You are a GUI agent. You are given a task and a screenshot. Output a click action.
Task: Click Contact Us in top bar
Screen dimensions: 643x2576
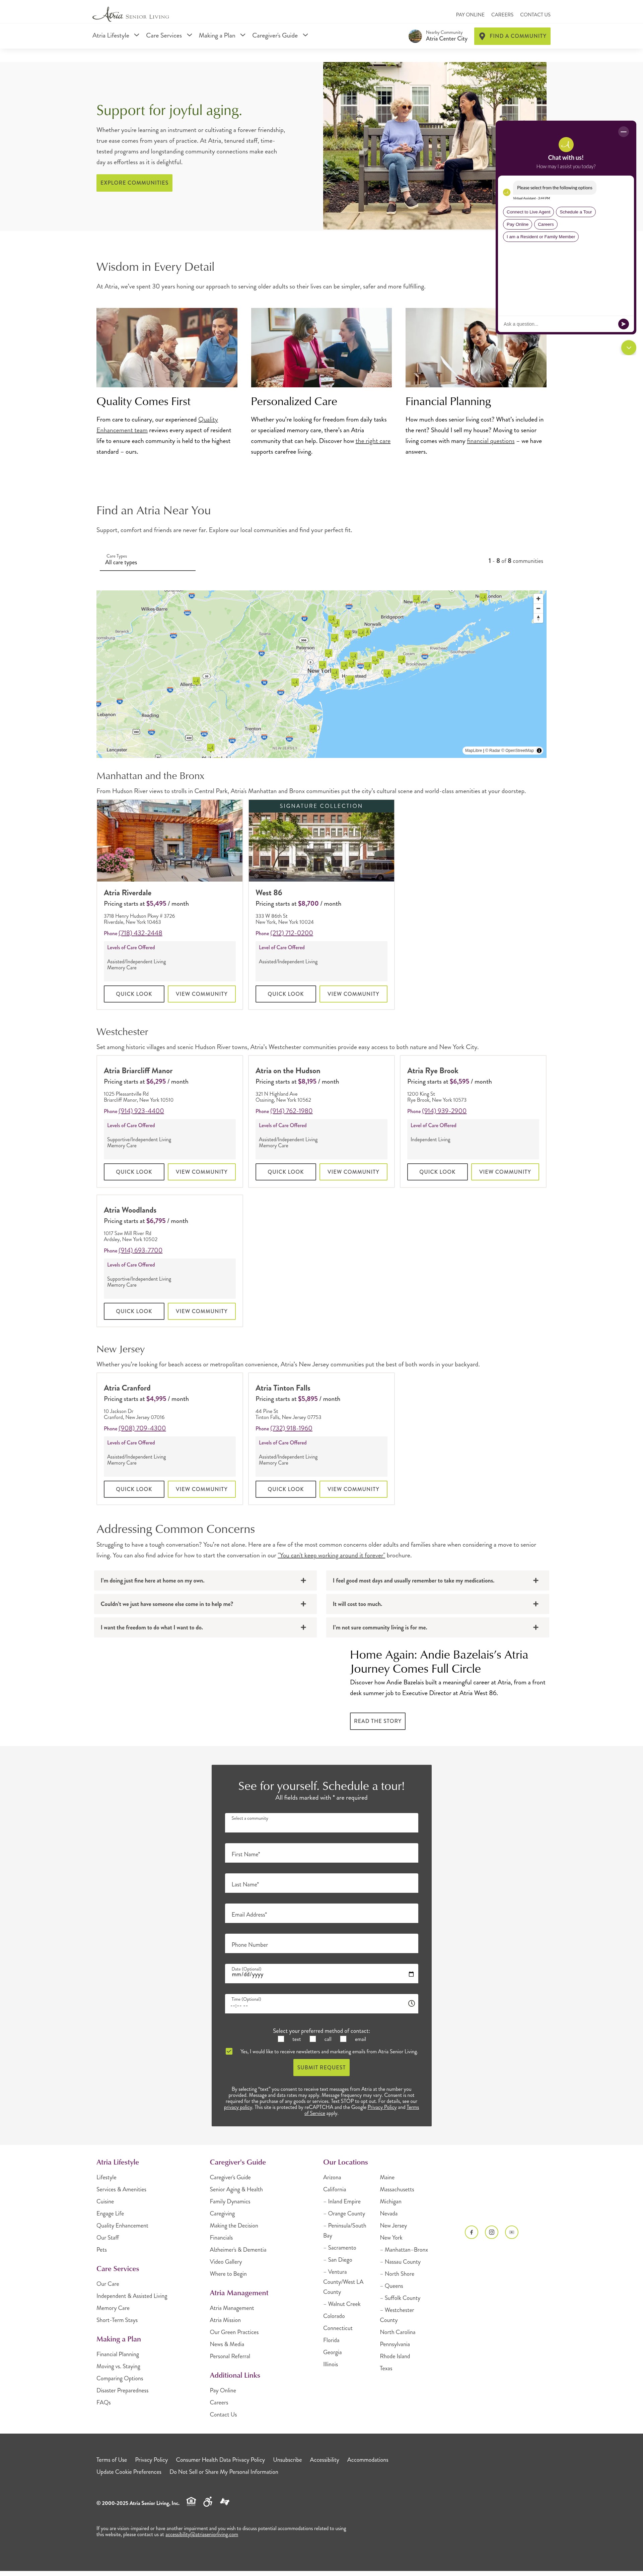(x=535, y=15)
